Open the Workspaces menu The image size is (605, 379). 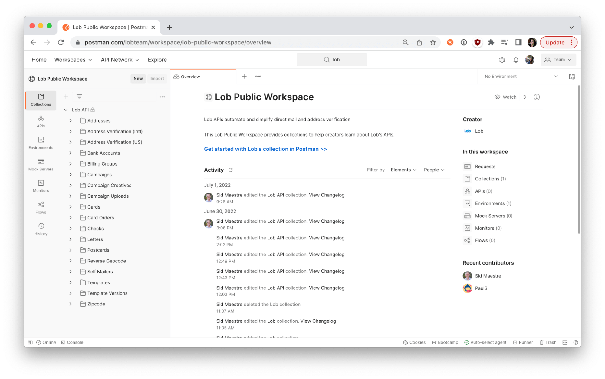[73, 60]
